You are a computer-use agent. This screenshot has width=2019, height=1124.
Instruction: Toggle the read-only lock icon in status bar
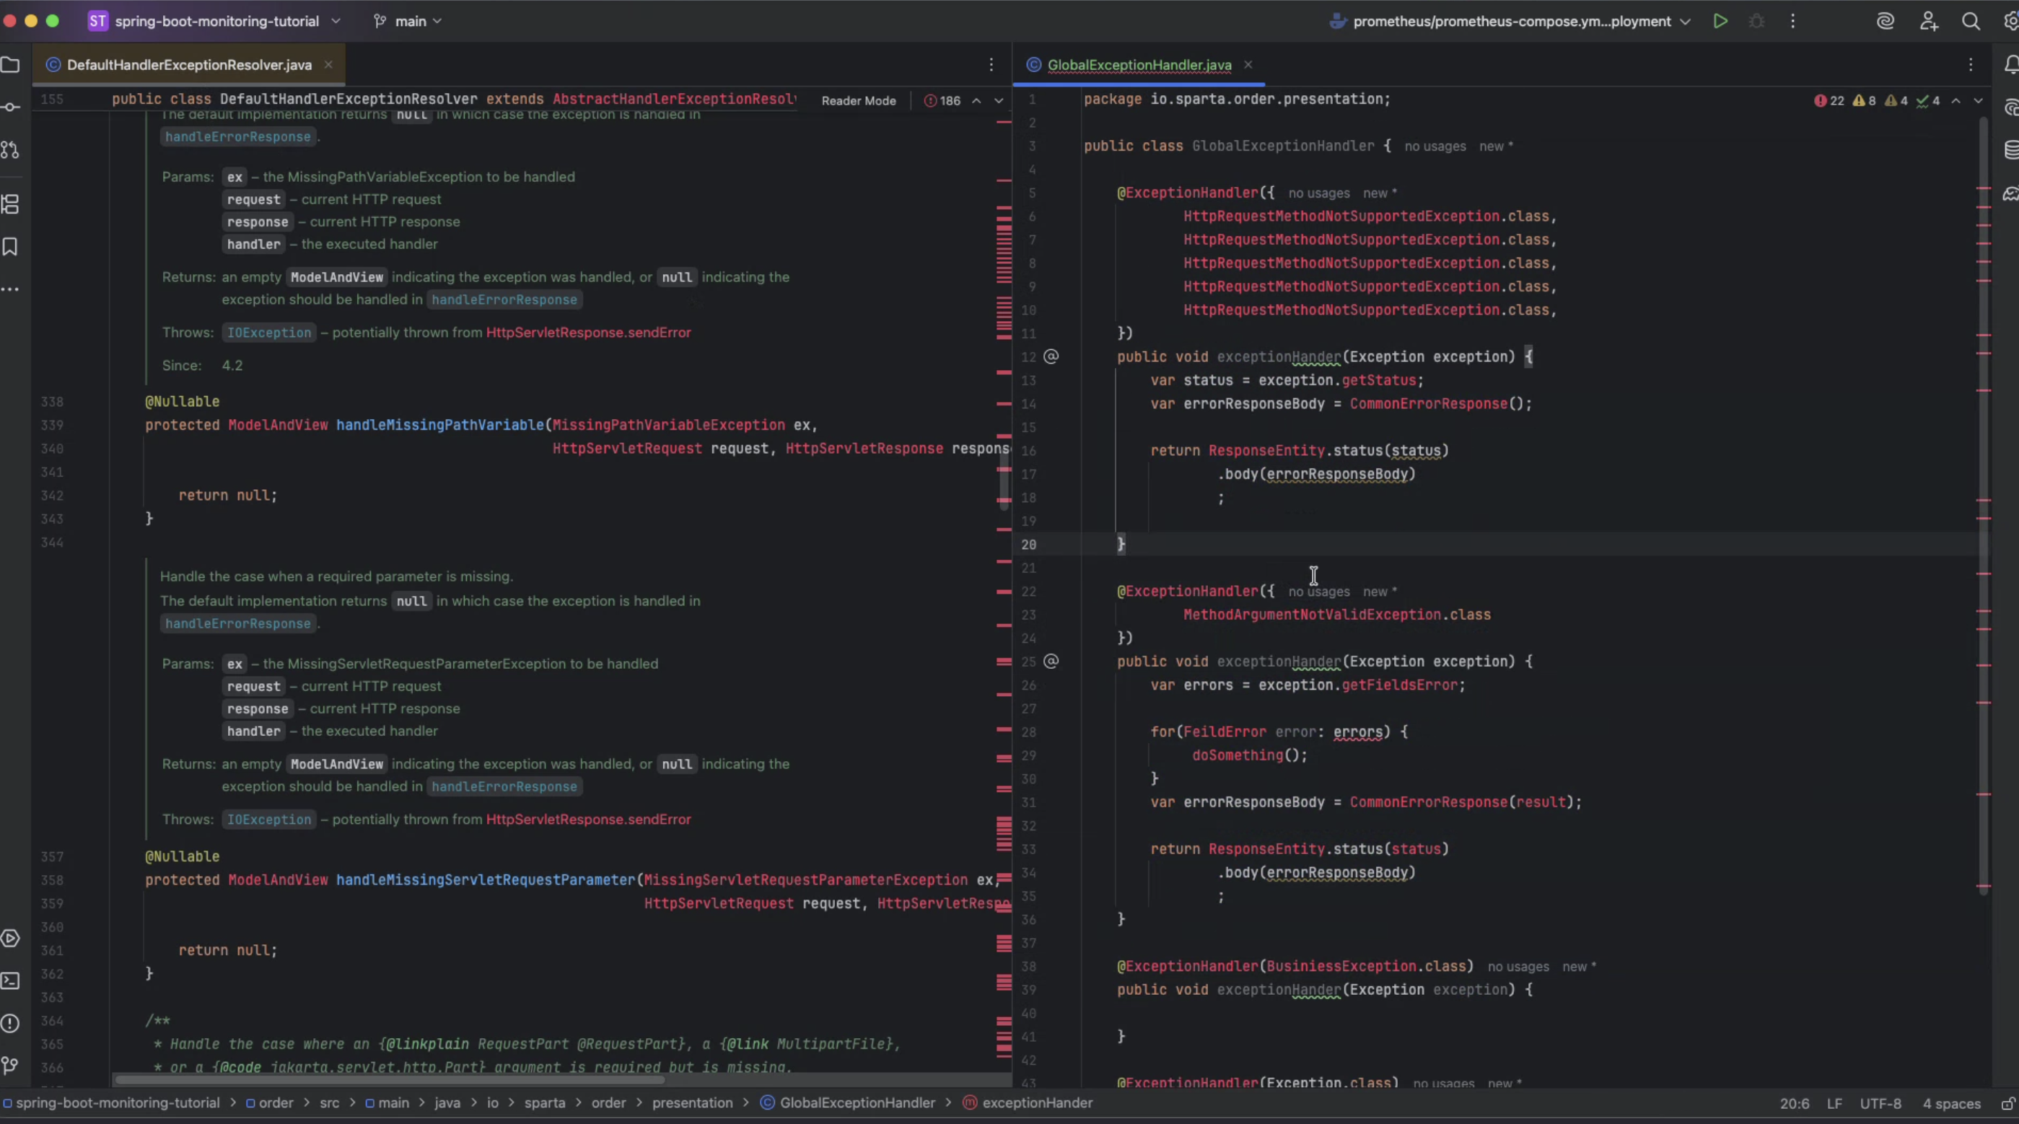[2007, 1104]
